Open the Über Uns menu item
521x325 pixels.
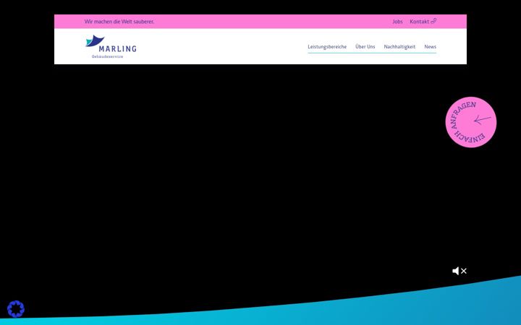click(x=365, y=47)
